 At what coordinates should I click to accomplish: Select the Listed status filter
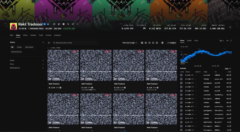[19, 47]
